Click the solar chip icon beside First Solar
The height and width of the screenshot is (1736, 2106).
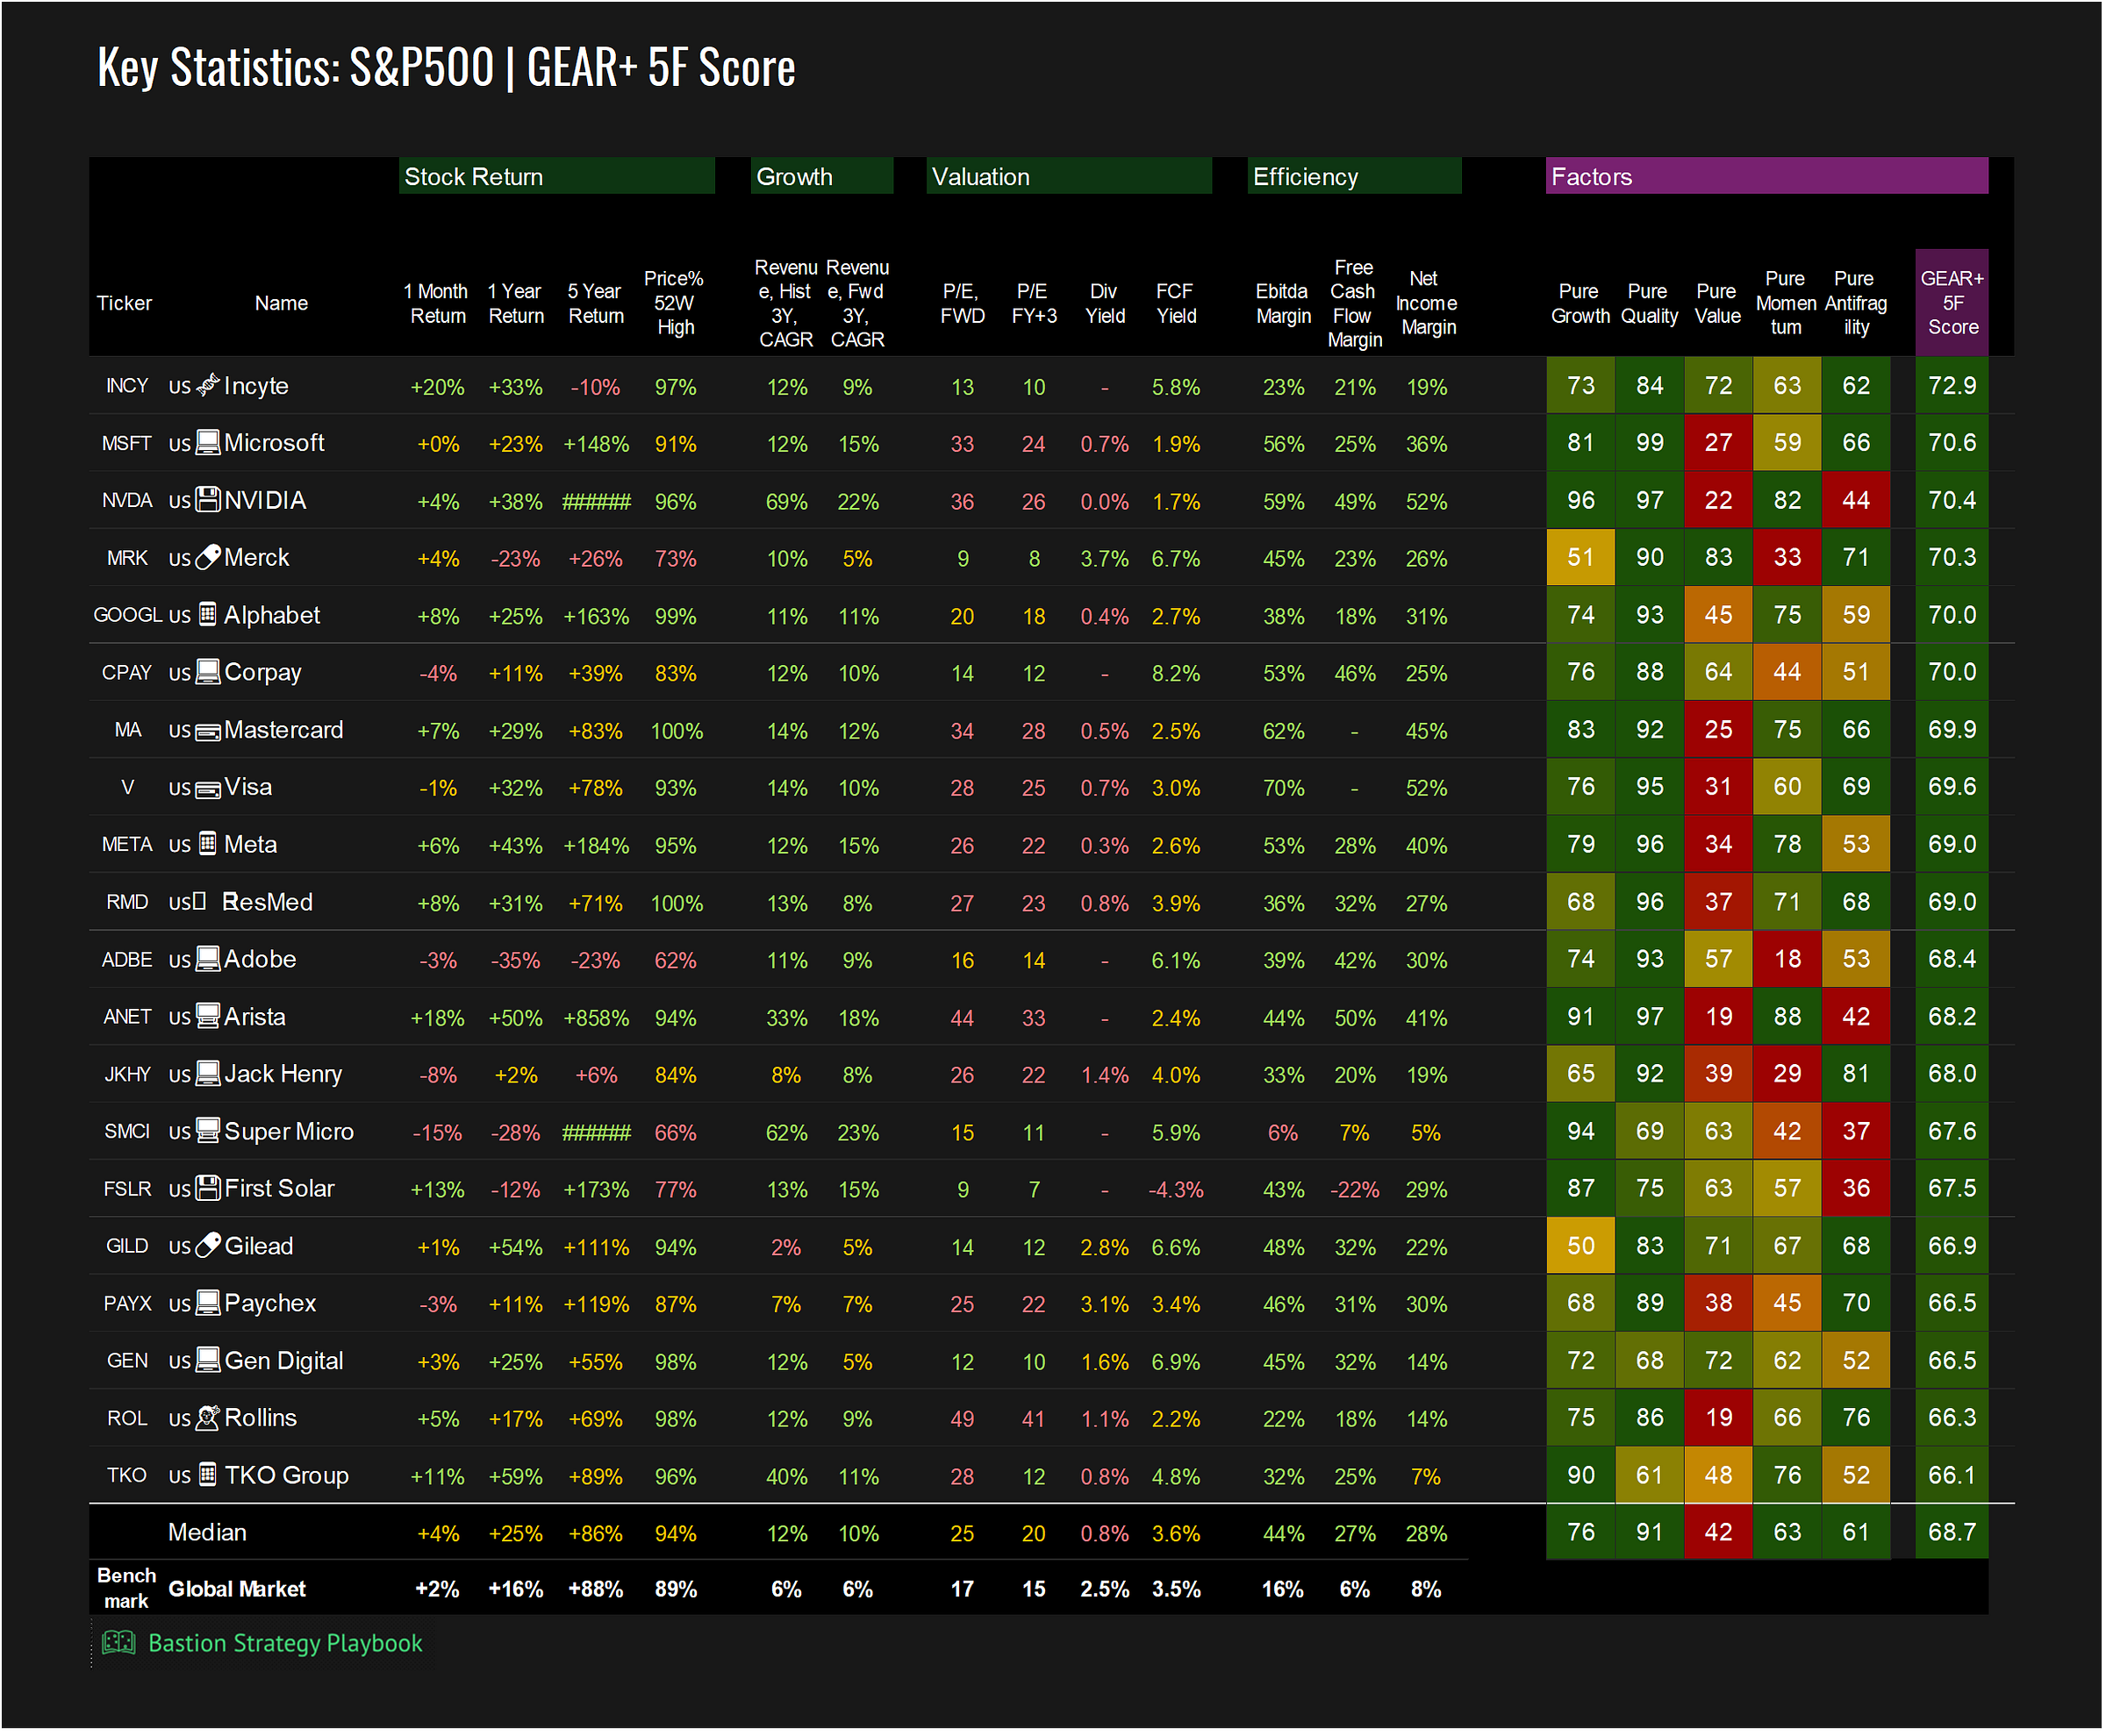click(207, 1188)
